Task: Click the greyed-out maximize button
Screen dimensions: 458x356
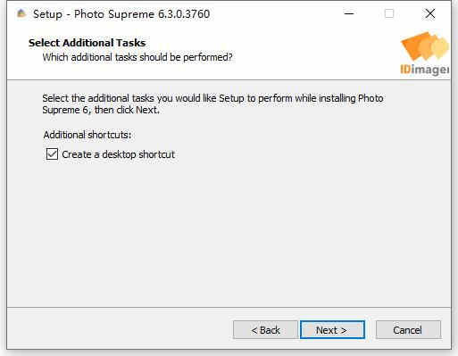Action: [x=389, y=13]
